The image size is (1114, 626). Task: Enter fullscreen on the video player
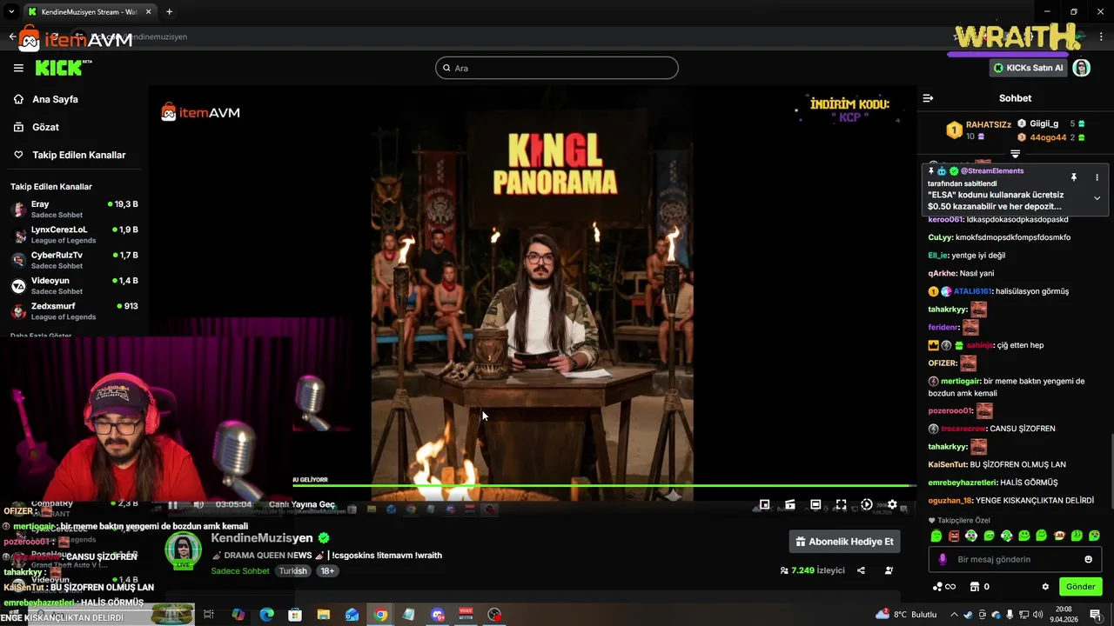[841, 504]
